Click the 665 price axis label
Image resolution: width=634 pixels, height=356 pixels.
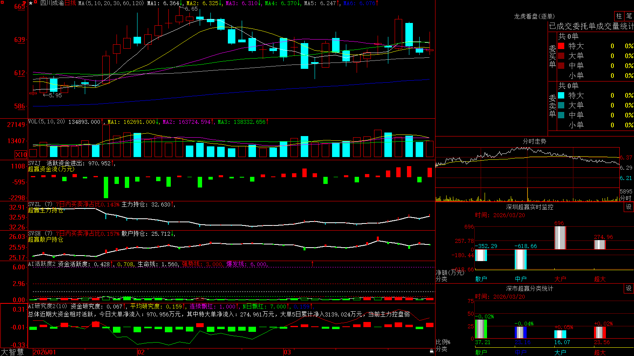pos(19,7)
